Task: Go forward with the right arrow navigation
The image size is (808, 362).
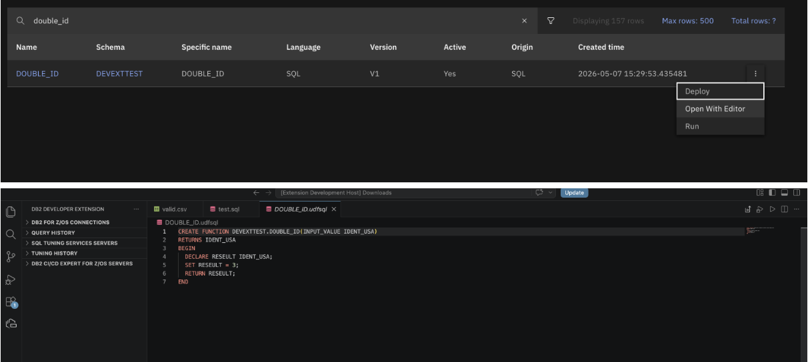Action: click(269, 193)
